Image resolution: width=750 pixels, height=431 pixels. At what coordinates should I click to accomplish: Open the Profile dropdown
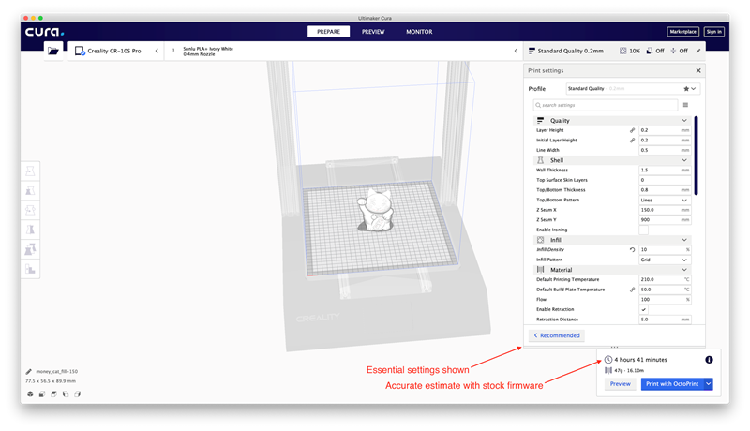632,89
